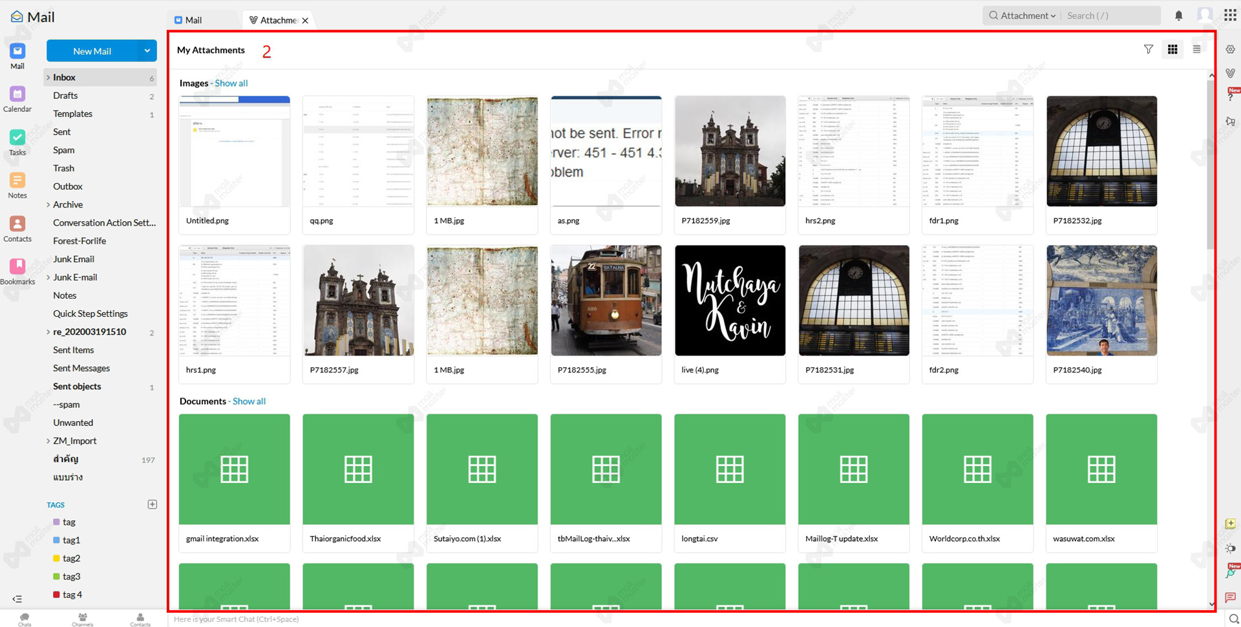Screen dimensions: 1241x627
Task: Open the Bookmarks module
Action: (17, 271)
